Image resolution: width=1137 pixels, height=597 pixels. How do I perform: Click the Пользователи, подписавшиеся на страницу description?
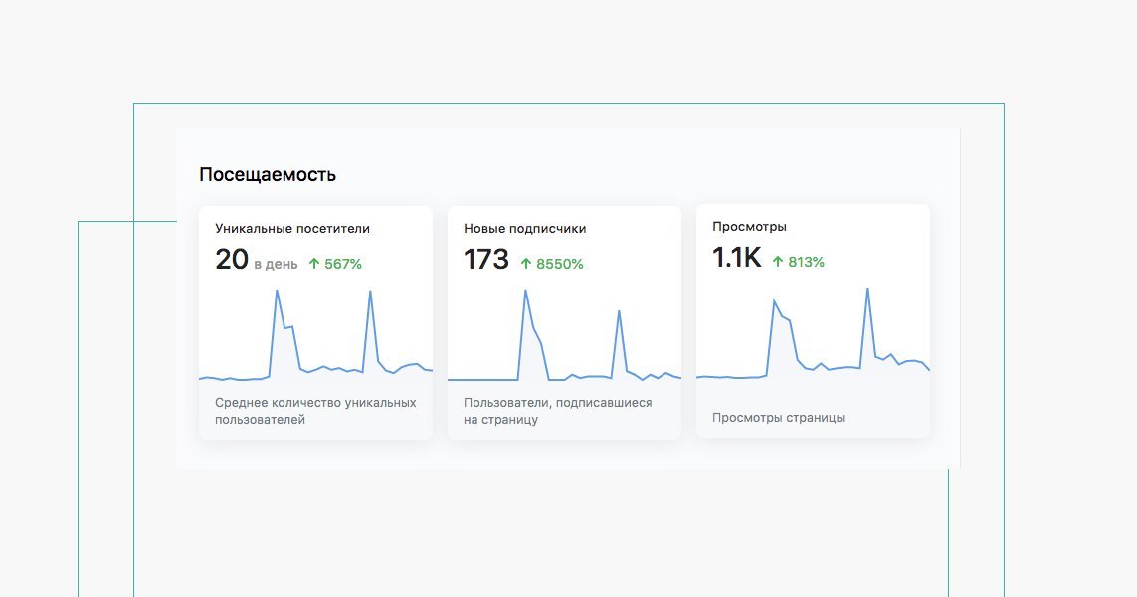point(558,411)
